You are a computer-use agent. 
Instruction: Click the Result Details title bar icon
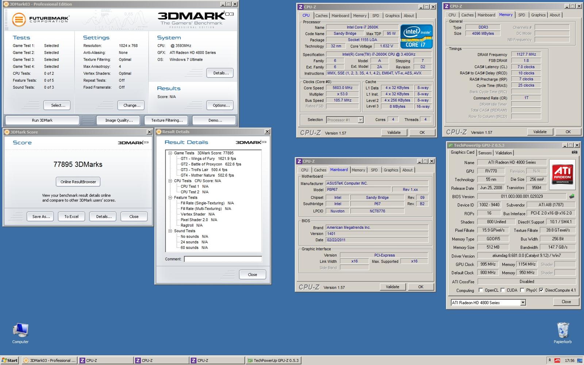159,132
